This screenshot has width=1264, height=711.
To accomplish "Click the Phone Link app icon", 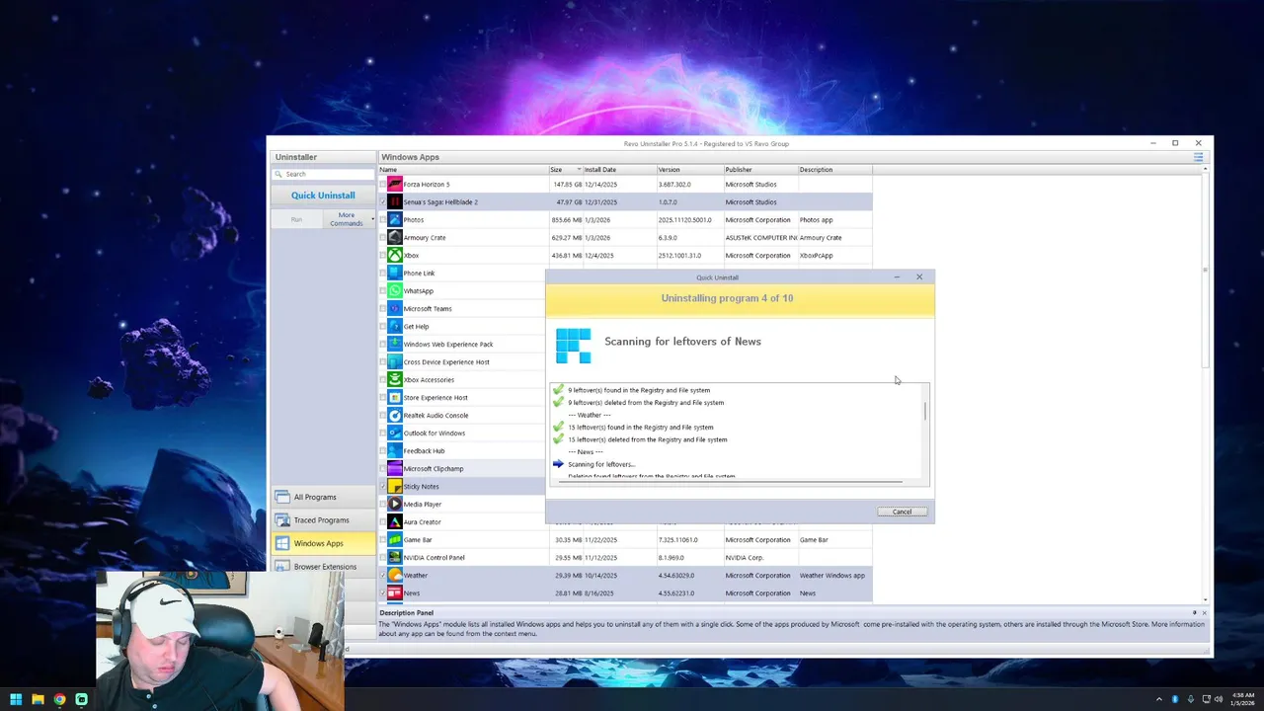I will pyautogui.click(x=395, y=274).
